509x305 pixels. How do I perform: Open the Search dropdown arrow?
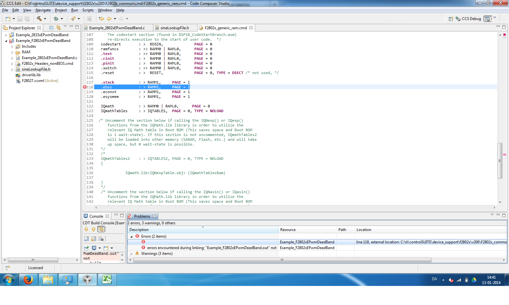79,19
